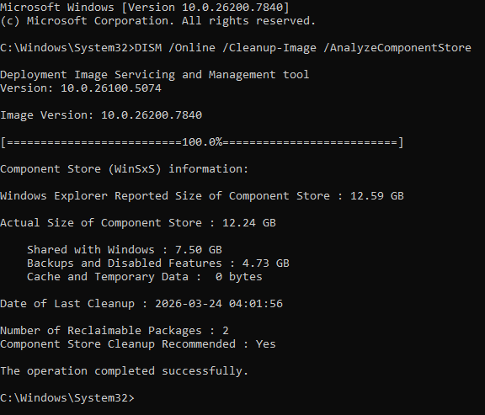Select the Shared with Windows : 7.50 GB line

point(125,249)
